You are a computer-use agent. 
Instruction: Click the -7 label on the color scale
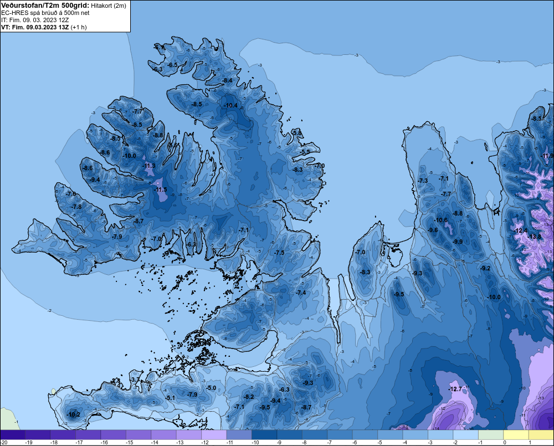[x=329, y=443]
